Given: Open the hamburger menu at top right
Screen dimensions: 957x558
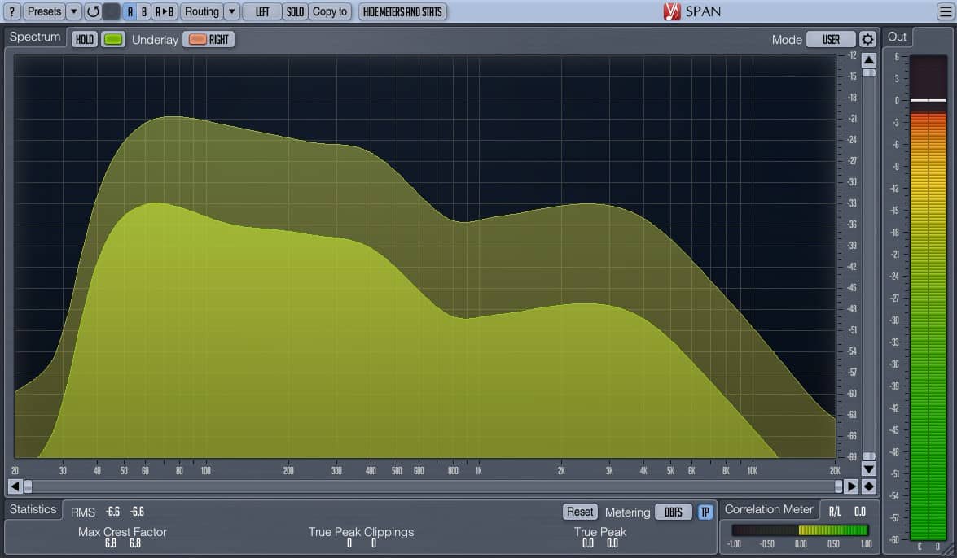Looking at the screenshot, I should (945, 11).
